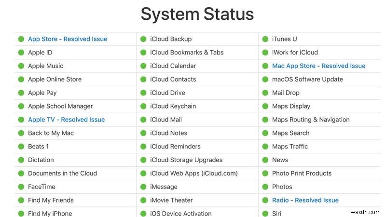Click the green status dot beside Maps Search
Viewport: 386px width, 217px height.
click(265, 133)
